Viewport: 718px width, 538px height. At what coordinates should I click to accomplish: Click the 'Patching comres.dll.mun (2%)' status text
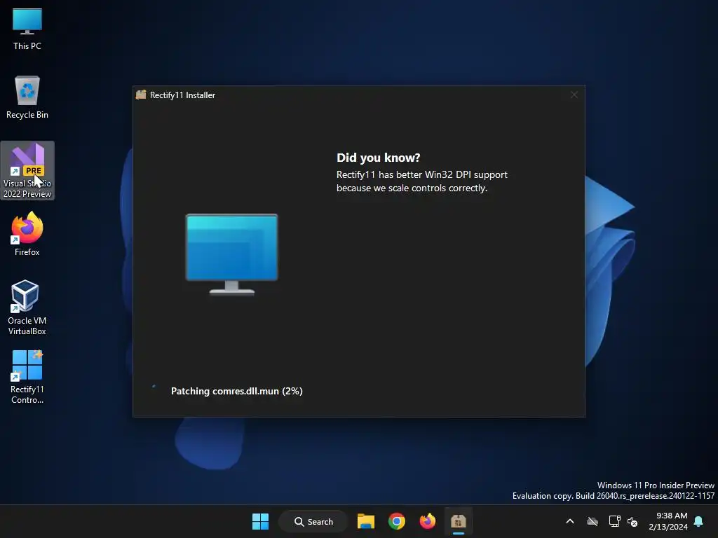(237, 391)
